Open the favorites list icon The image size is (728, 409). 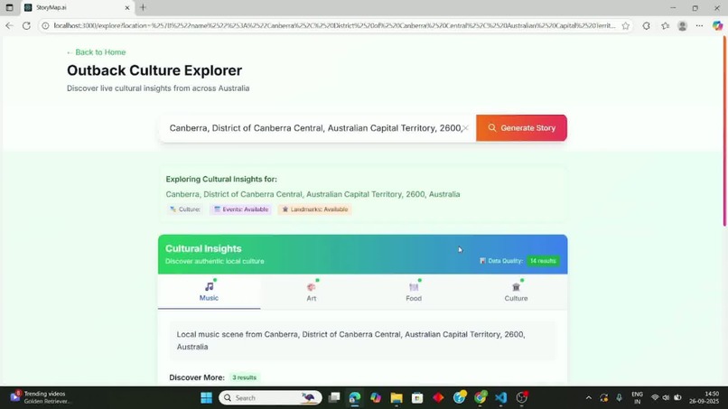[x=665, y=26]
